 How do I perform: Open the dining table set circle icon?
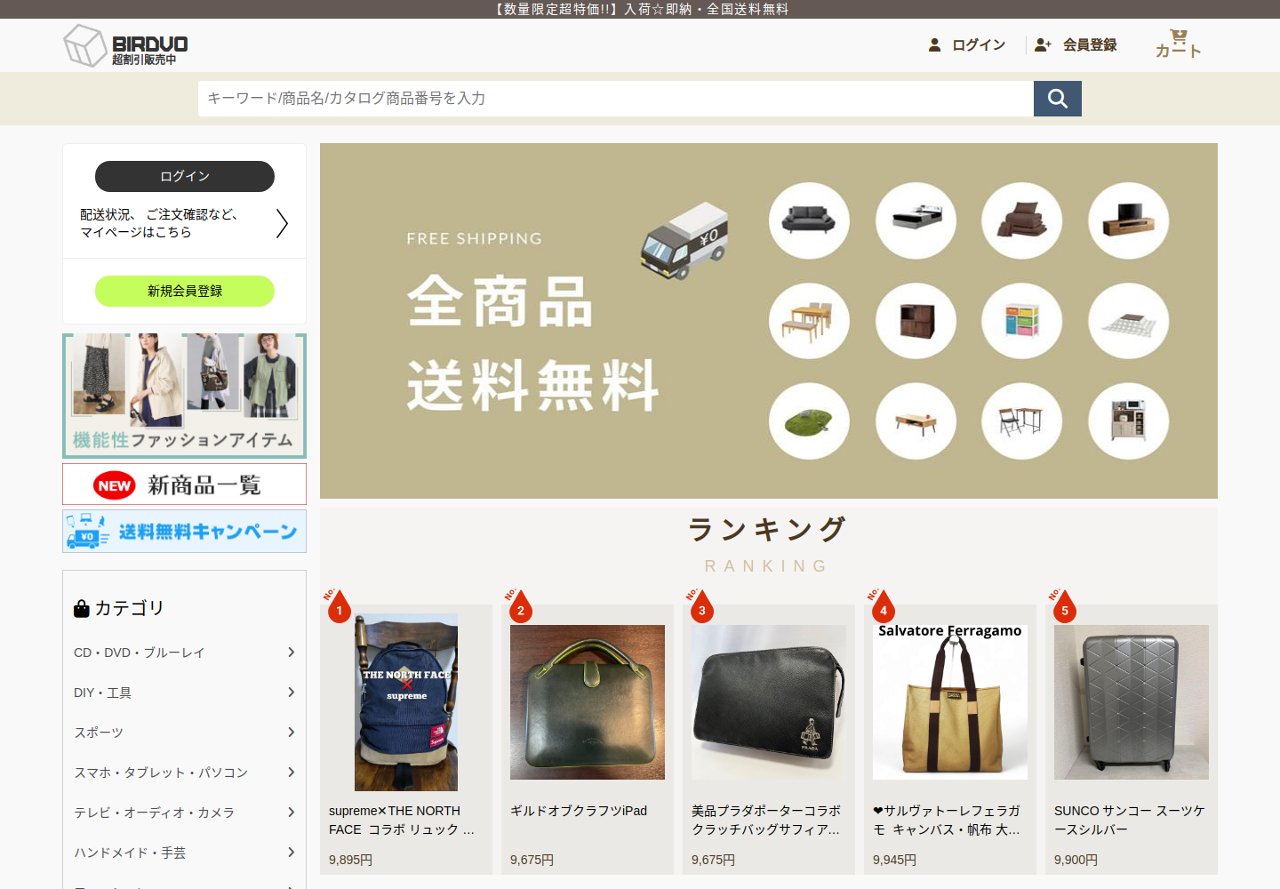[809, 321]
